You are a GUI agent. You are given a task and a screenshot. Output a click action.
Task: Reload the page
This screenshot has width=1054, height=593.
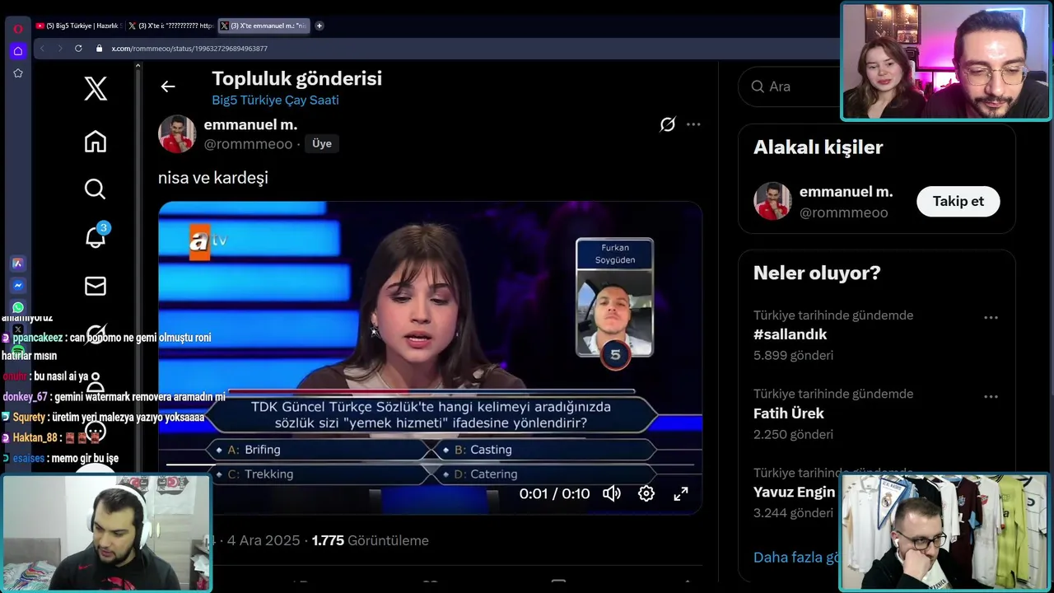pos(78,49)
